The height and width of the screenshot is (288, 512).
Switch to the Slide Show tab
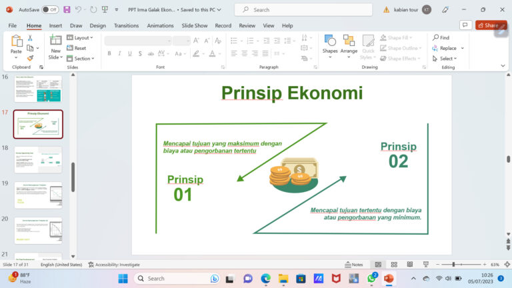pos(195,25)
